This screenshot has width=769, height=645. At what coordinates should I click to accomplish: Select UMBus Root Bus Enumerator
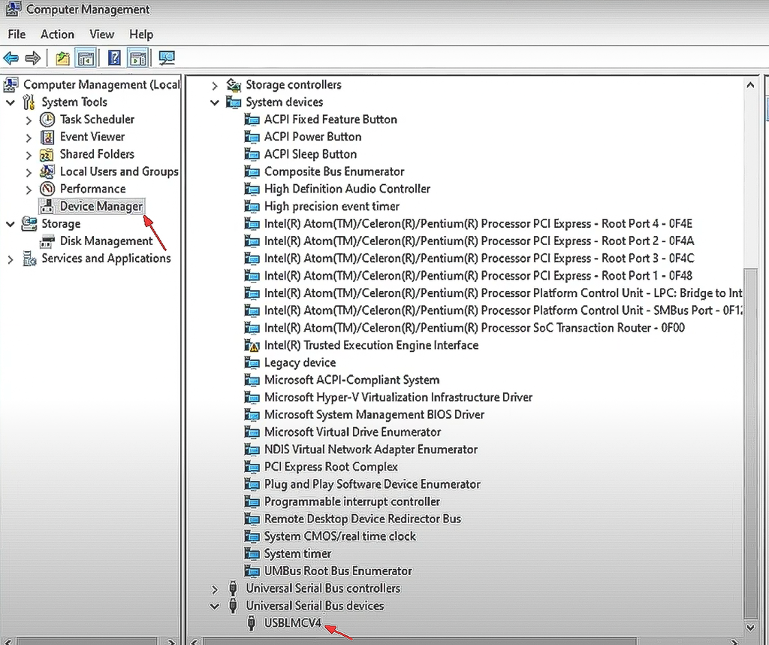click(x=338, y=571)
